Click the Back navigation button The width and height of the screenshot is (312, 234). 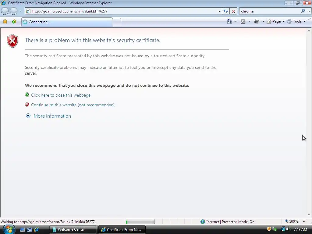tap(5, 11)
